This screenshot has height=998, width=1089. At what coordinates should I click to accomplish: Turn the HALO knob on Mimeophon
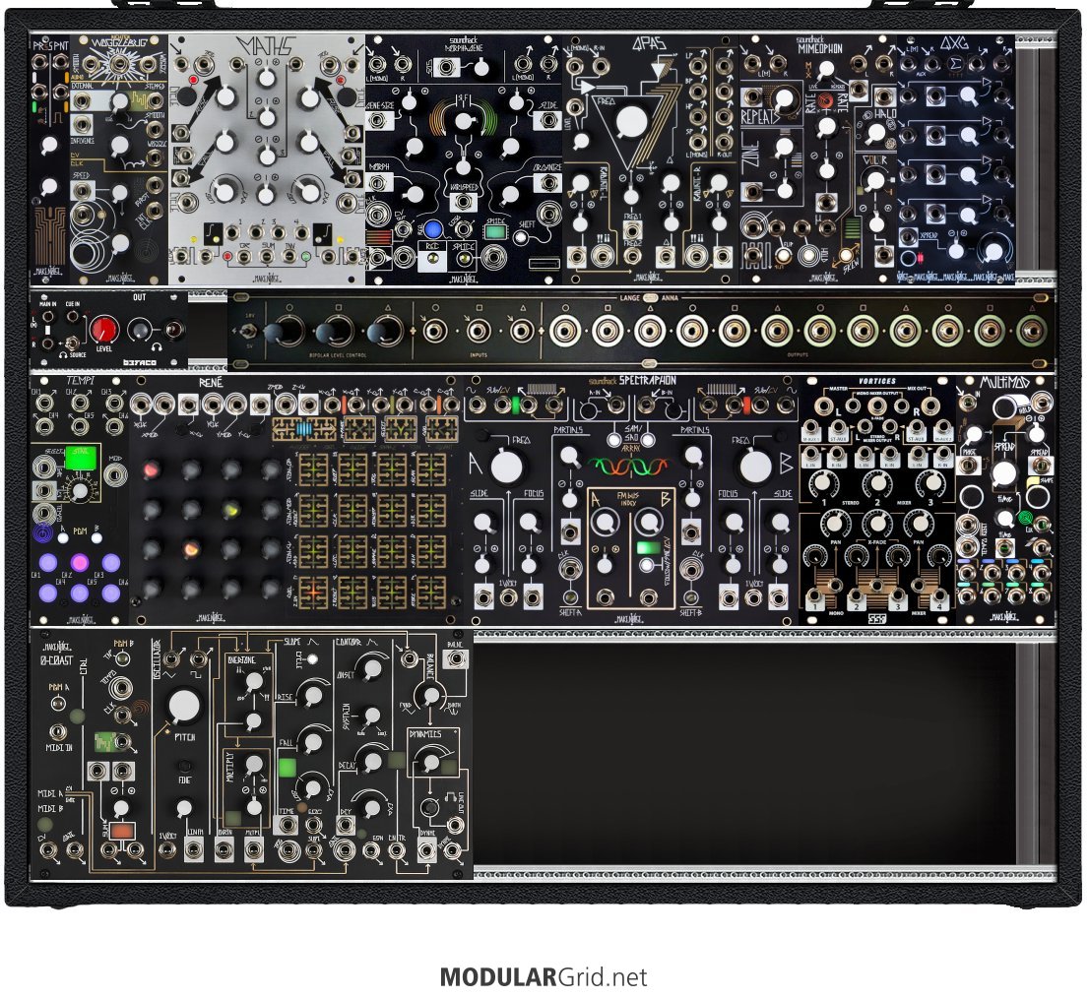click(x=875, y=133)
